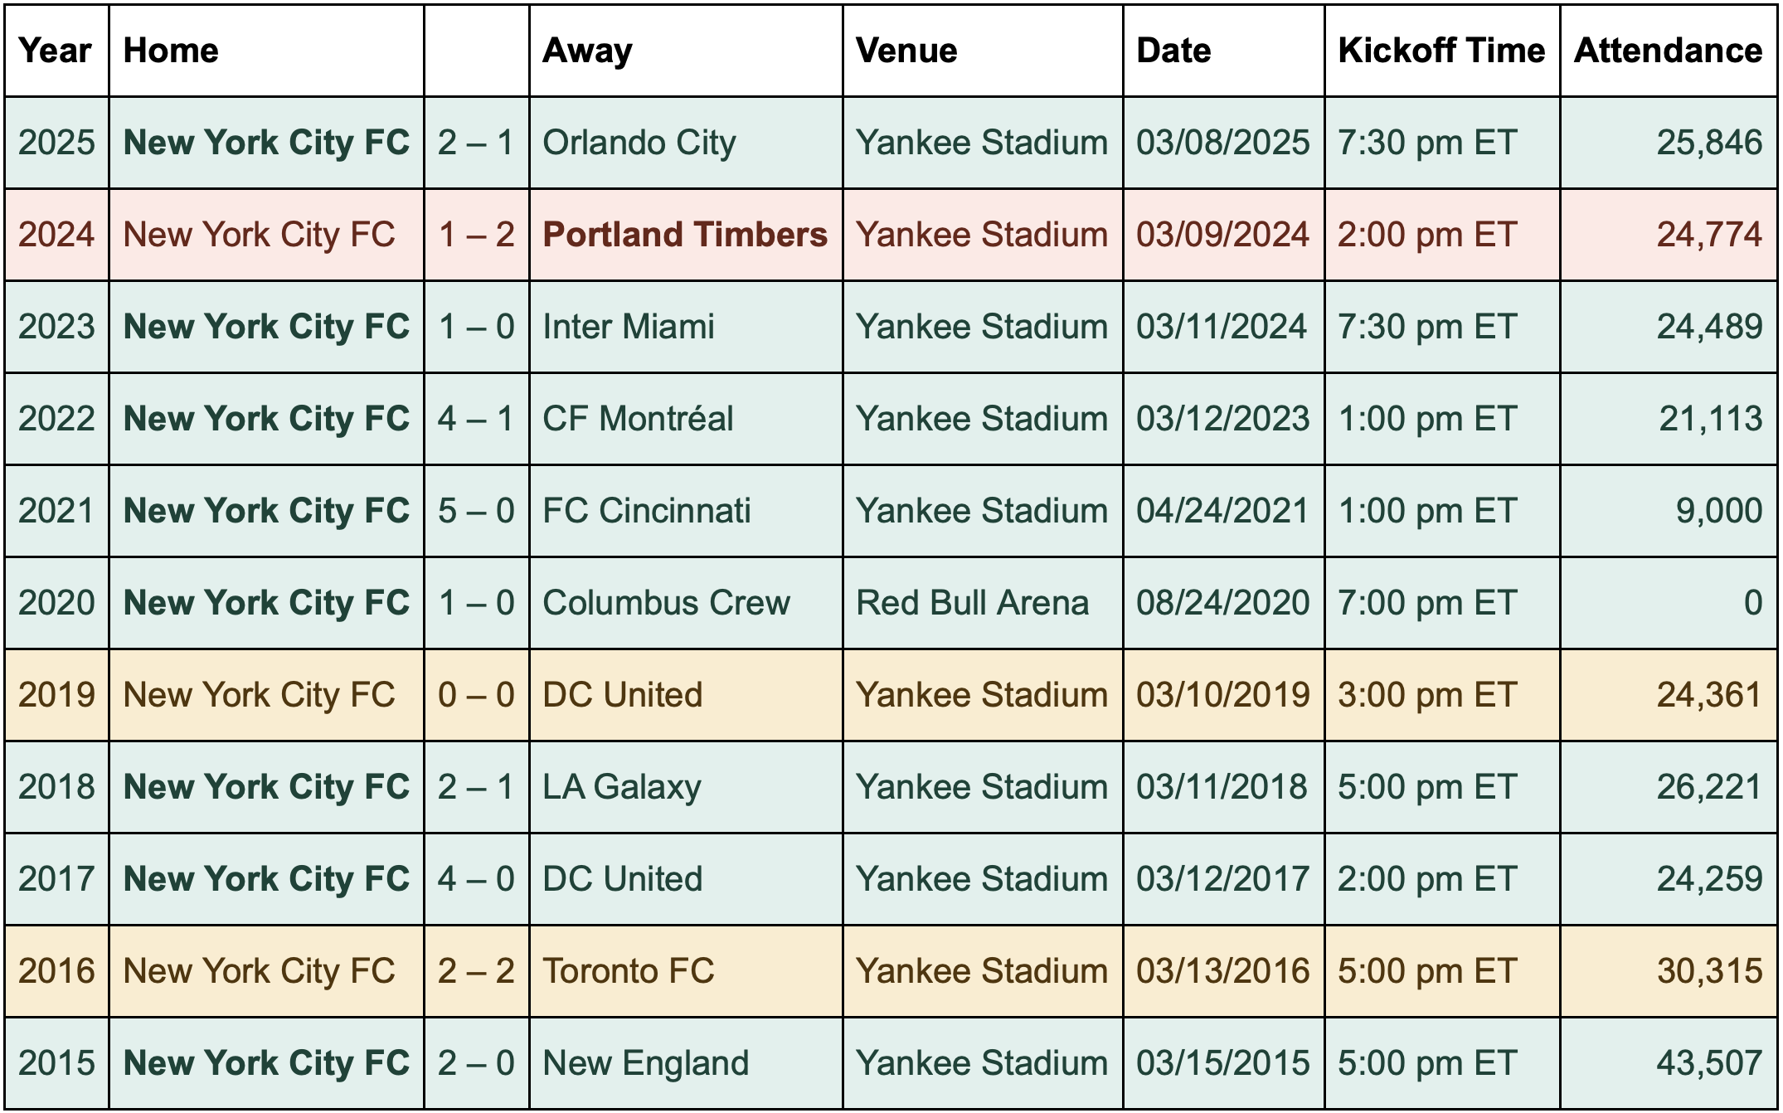Screen dimensions: 1783x1113
Task: Click Portland Timbers in the 2024 row
Action: point(685,235)
